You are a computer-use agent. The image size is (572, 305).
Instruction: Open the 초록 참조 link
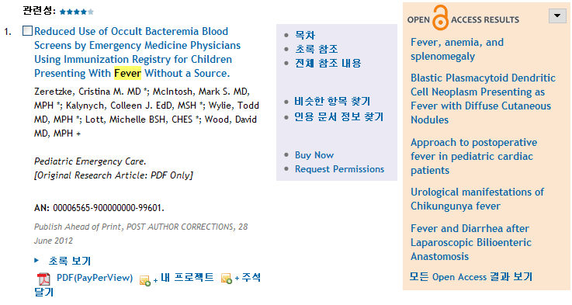(x=317, y=49)
